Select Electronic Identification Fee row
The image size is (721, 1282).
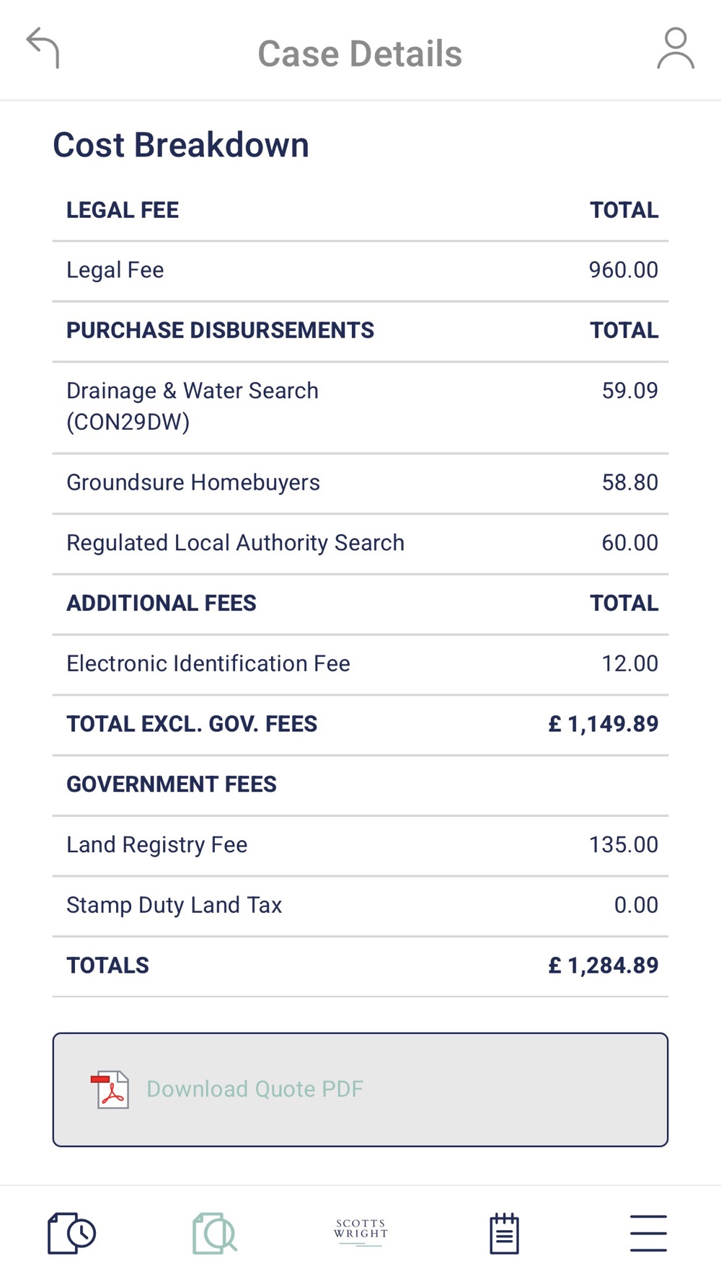point(360,665)
